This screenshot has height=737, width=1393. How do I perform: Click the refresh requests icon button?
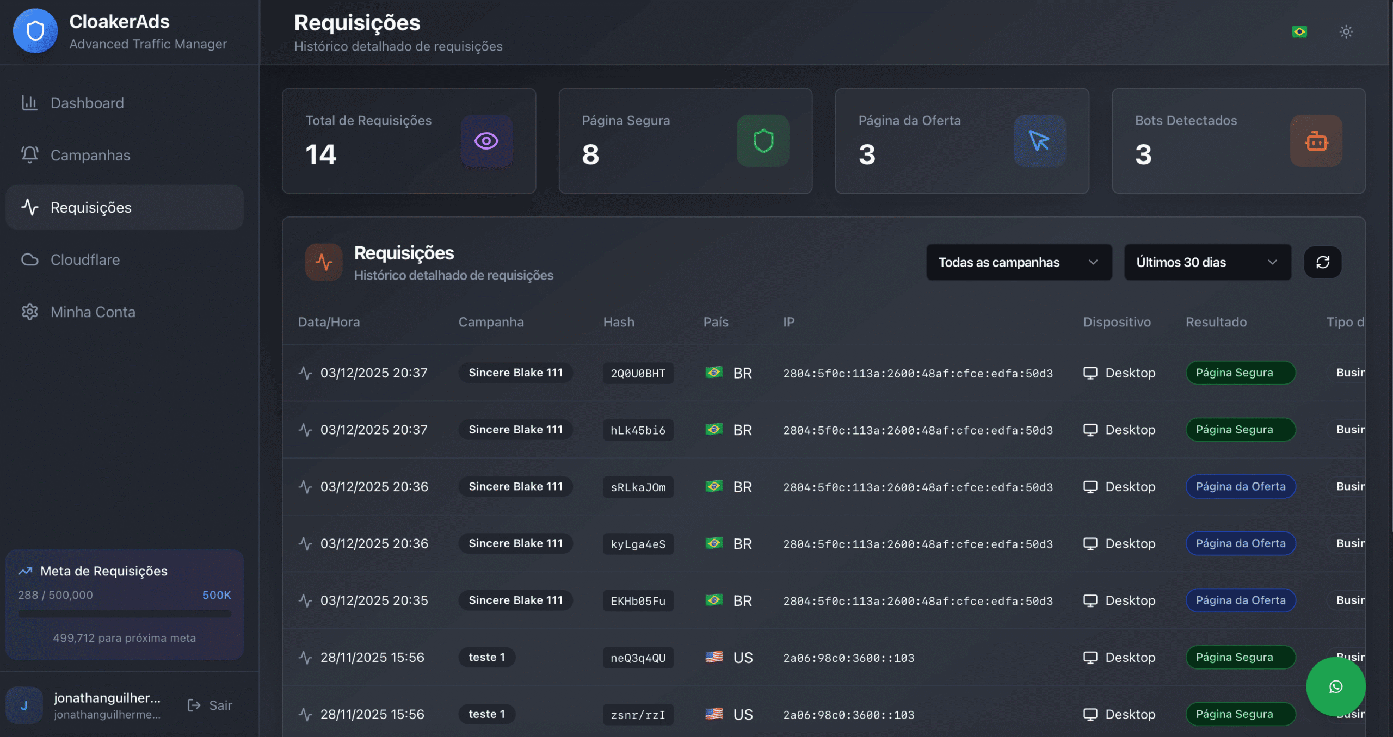[1322, 262]
